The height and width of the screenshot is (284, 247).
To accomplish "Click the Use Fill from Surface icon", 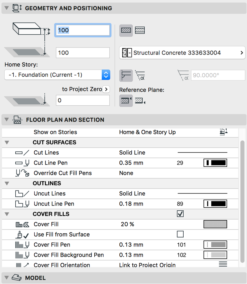I will tap(22, 235).
